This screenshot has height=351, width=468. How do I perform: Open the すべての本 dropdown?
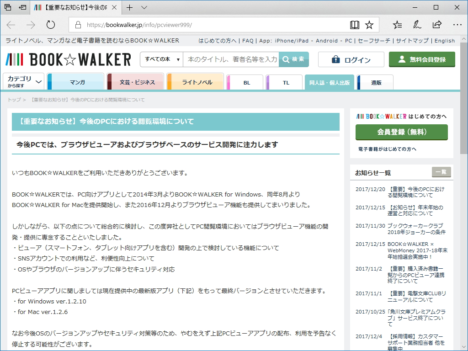[x=161, y=59]
